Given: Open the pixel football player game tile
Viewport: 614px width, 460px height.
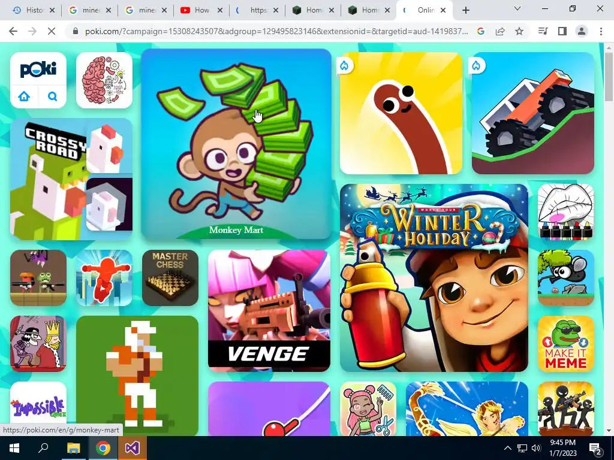Looking at the screenshot, I should click(137, 376).
